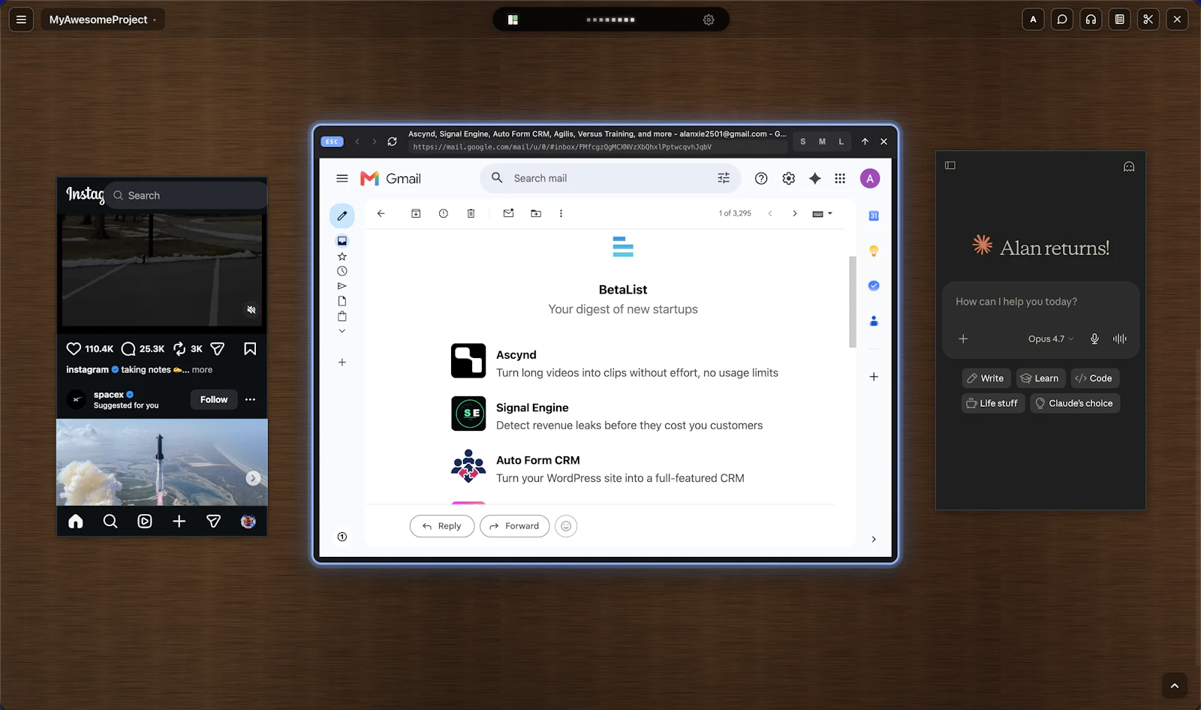The image size is (1201, 710).
Task: Click the Gemini sparkle icon in Gmail
Action: pos(815,179)
